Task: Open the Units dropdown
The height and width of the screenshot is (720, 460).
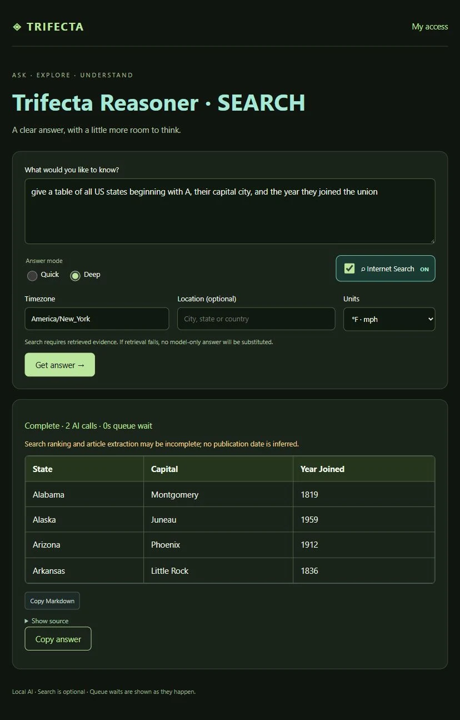Action: click(x=389, y=319)
